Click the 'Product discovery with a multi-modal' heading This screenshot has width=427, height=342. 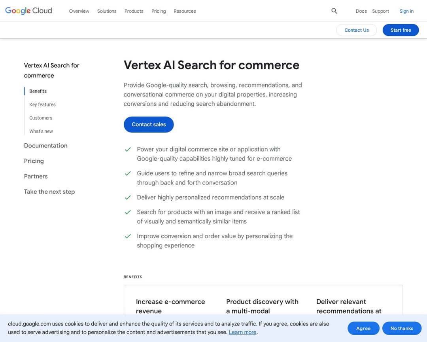pyautogui.click(x=262, y=306)
